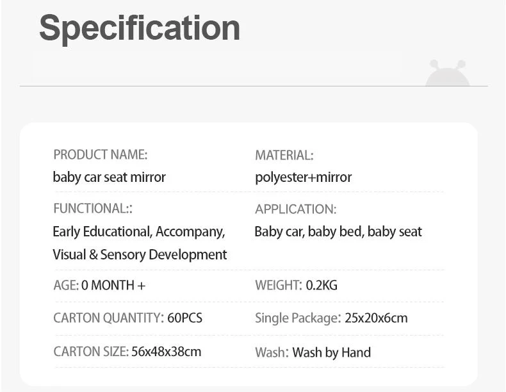This screenshot has height=392, width=506.
Task: Select the APPLICATION label
Action: (295, 209)
